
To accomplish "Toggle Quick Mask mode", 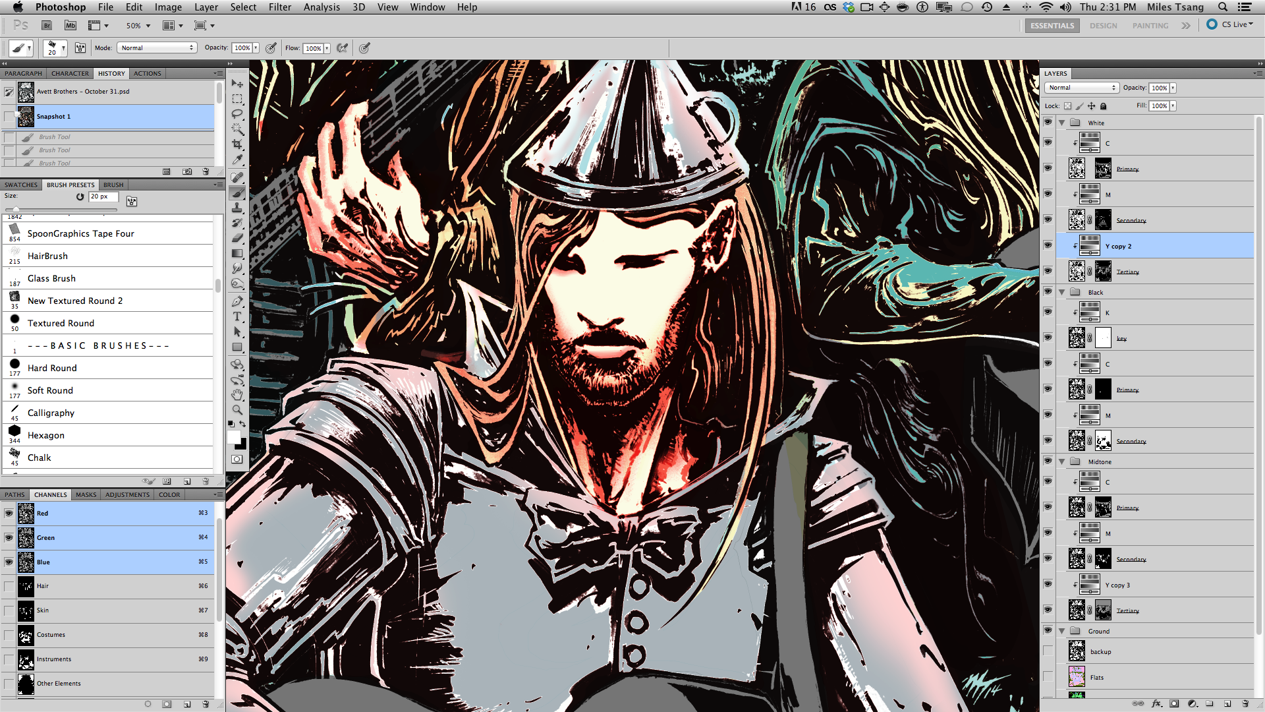I will [x=237, y=460].
